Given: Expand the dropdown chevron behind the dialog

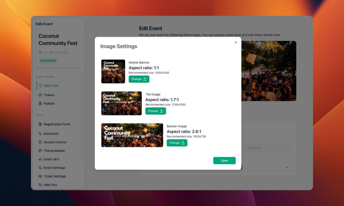Looking at the screenshot, I should coord(288,167).
